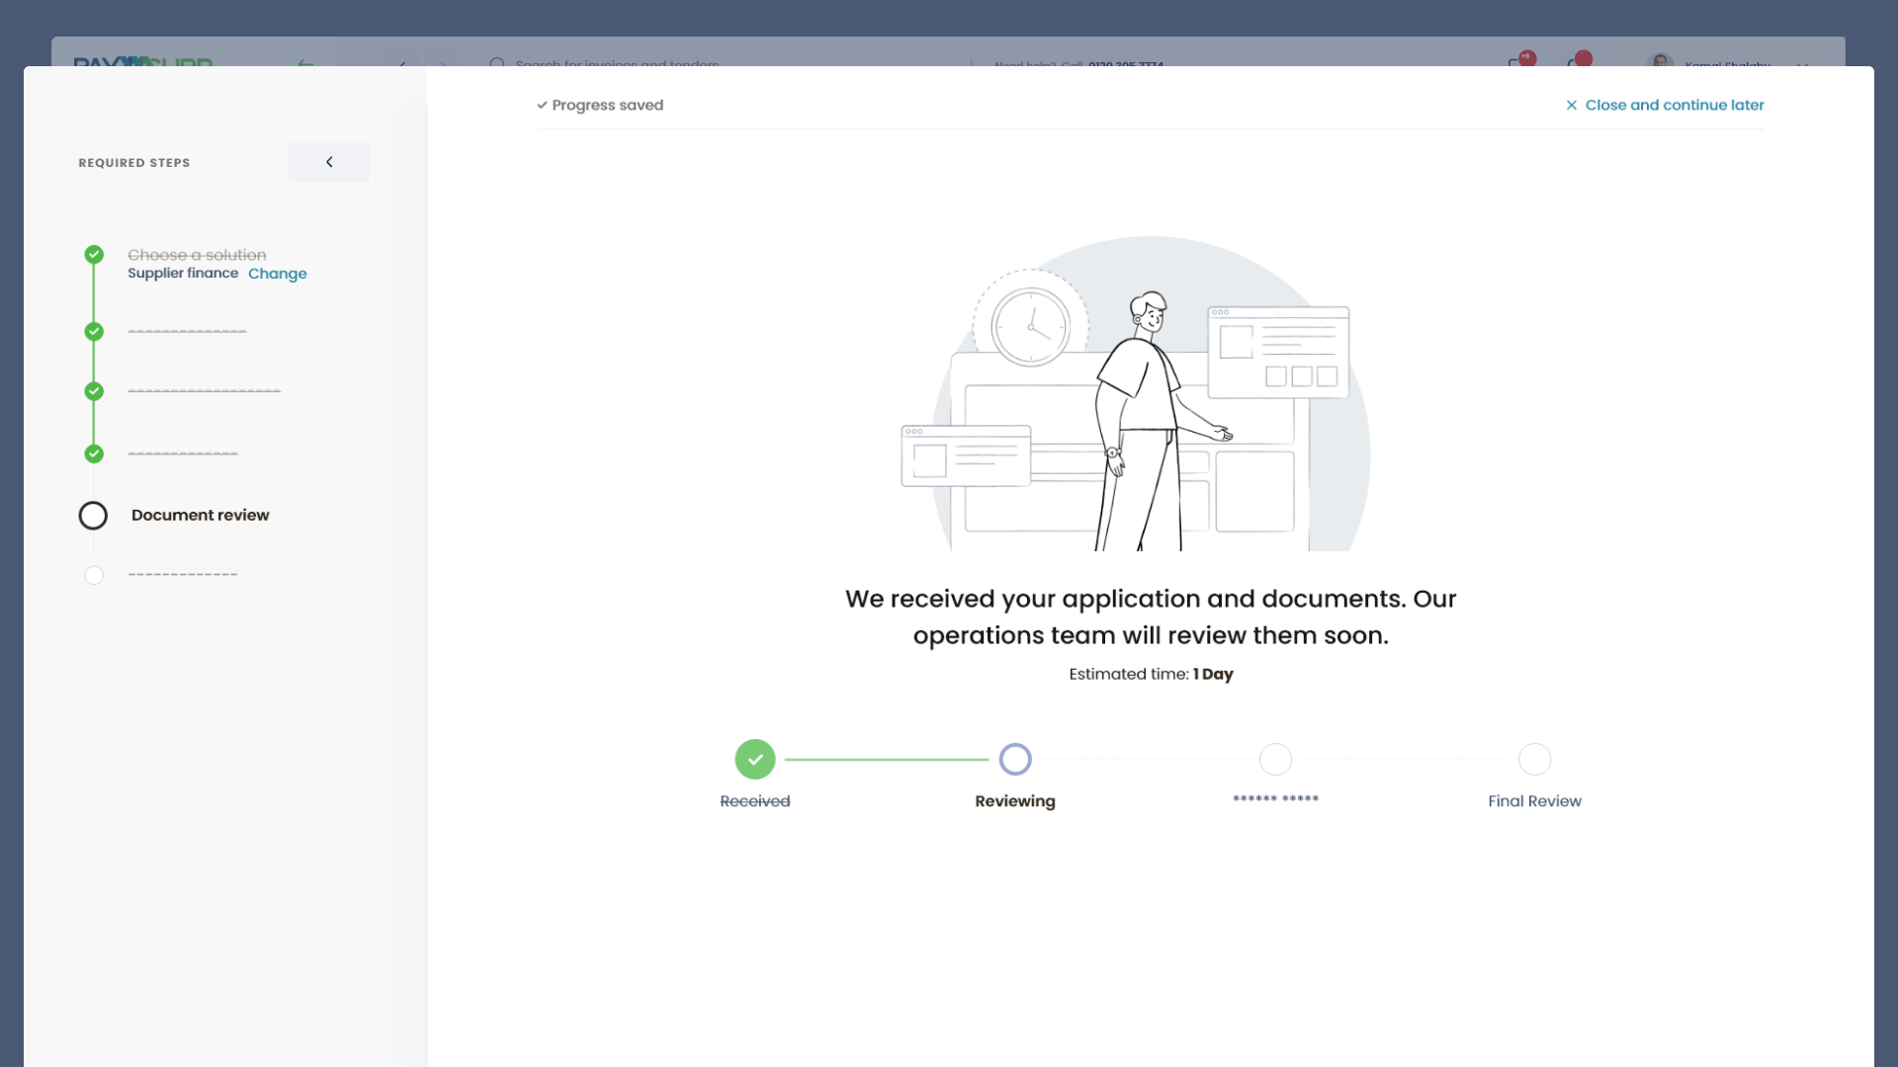This screenshot has height=1067, width=1898.
Task: Click the masked third progress stage circle
Action: (x=1275, y=760)
